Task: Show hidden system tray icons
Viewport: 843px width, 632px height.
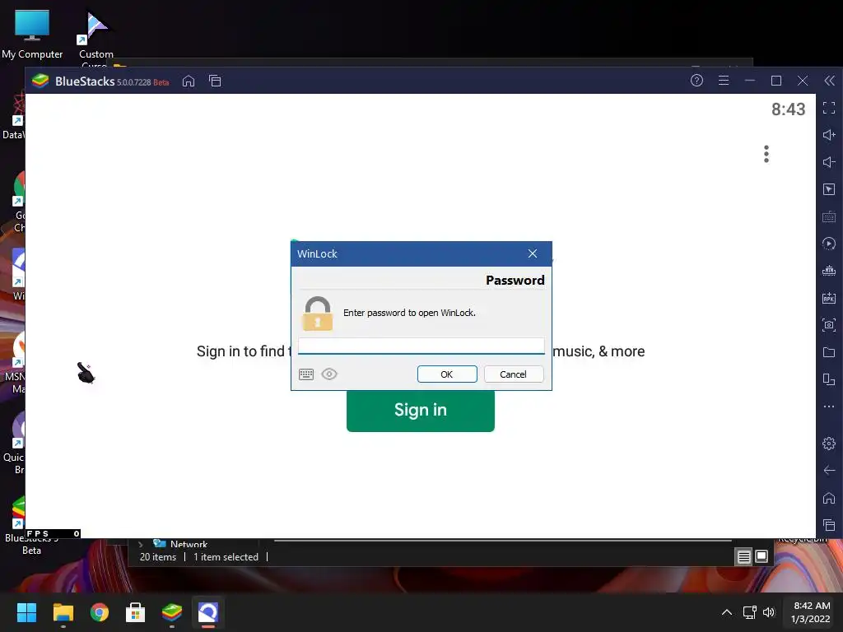Action: (727, 612)
